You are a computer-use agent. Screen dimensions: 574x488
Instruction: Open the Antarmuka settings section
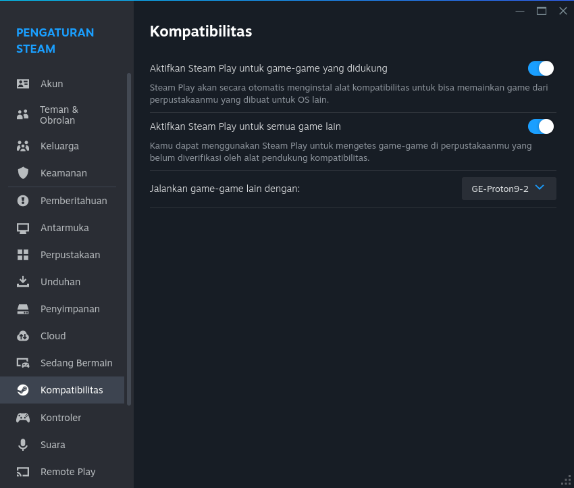[64, 228]
